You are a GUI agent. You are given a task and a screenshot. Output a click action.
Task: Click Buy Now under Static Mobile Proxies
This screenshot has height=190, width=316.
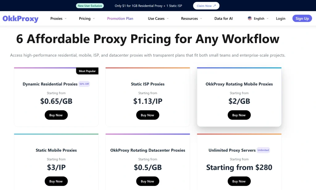click(x=56, y=181)
